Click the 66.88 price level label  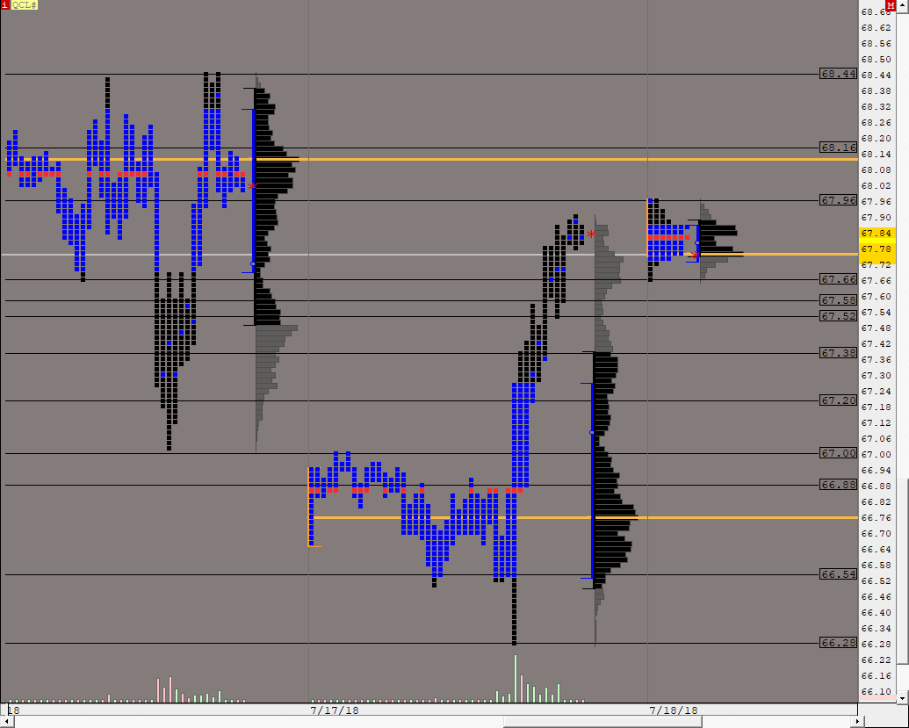[x=838, y=485]
